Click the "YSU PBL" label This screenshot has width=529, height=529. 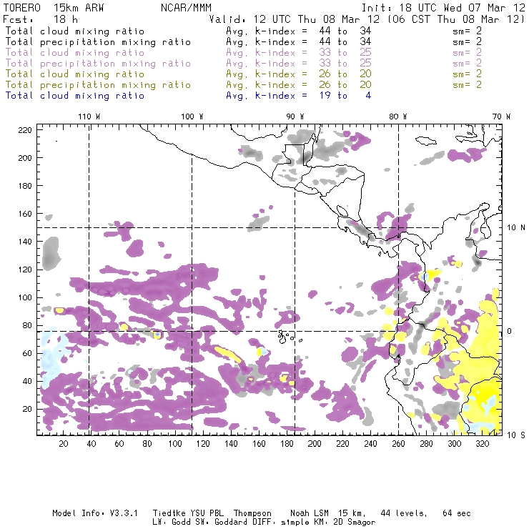click(x=207, y=513)
